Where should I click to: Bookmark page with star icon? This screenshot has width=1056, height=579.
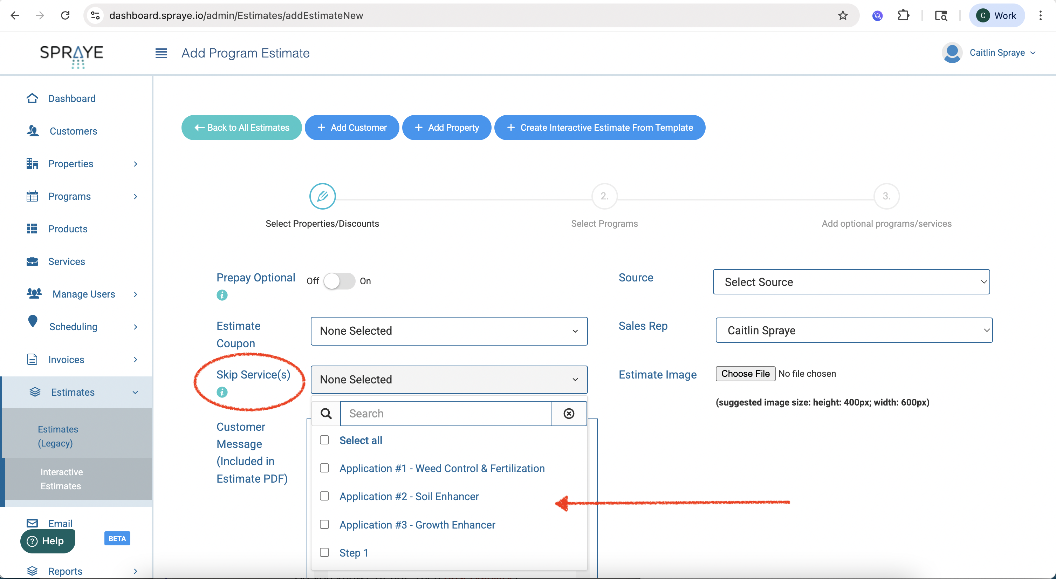[x=842, y=15]
